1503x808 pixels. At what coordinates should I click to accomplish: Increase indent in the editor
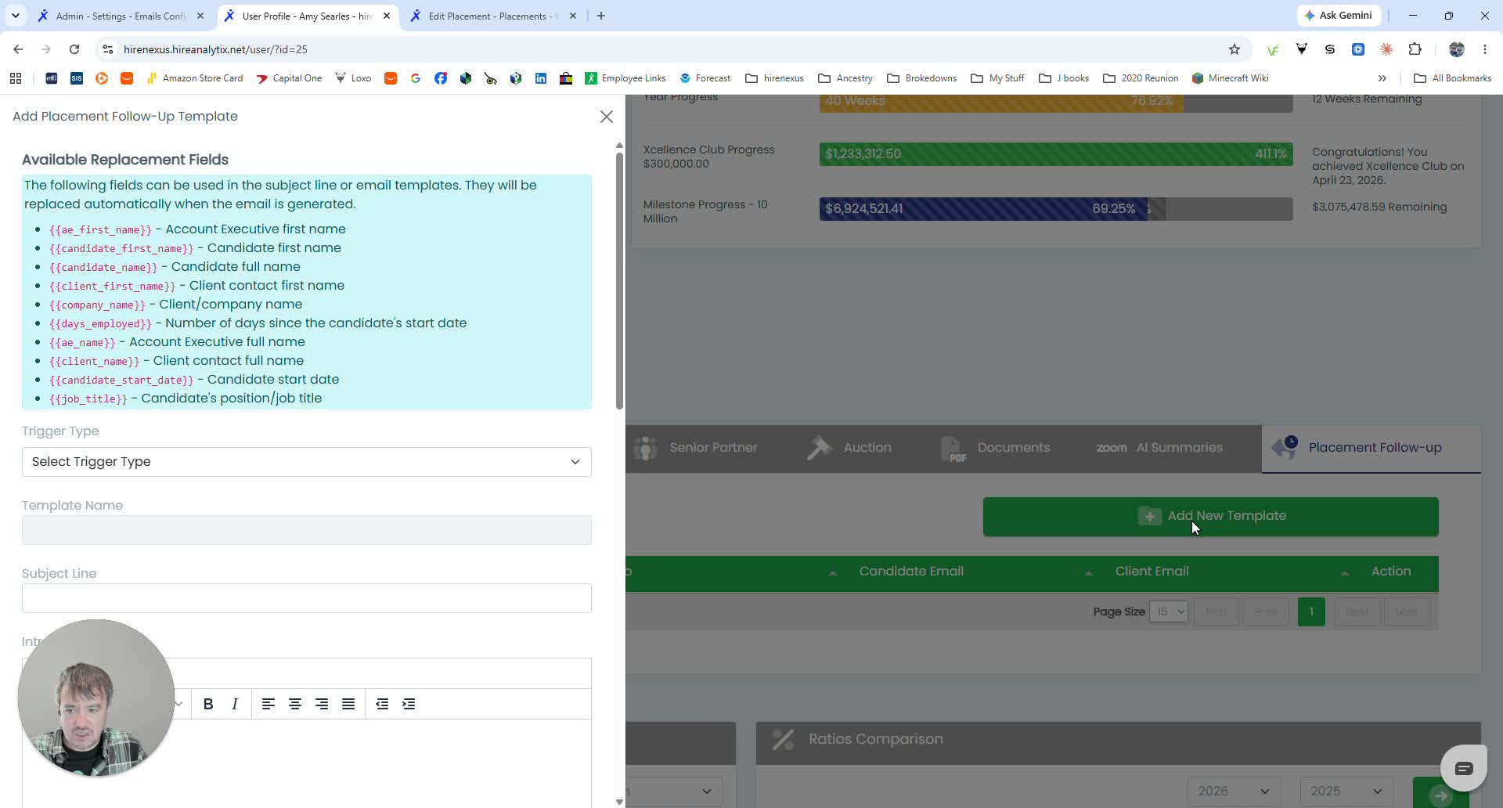(x=409, y=704)
